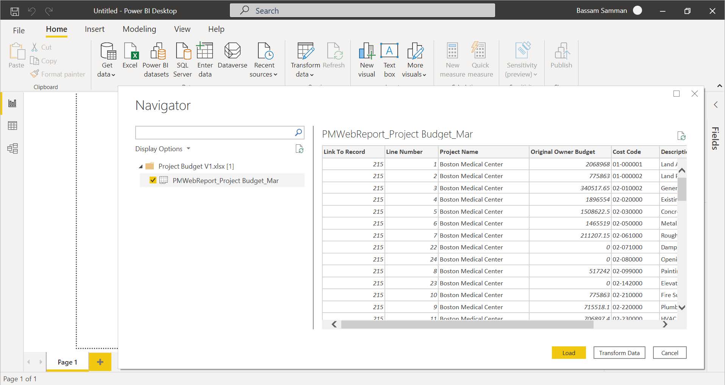Image resolution: width=725 pixels, height=385 pixels.
Task: Switch to Data view in sidebar
Action: click(x=12, y=125)
